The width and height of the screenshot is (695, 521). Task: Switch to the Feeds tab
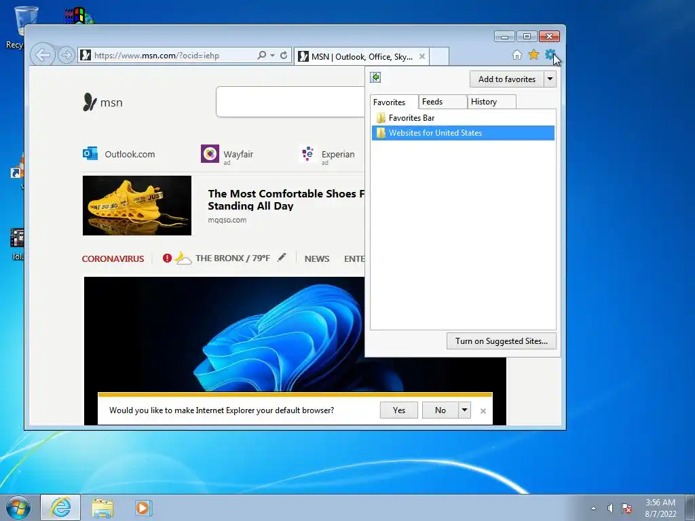pyautogui.click(x=443, y=102)
